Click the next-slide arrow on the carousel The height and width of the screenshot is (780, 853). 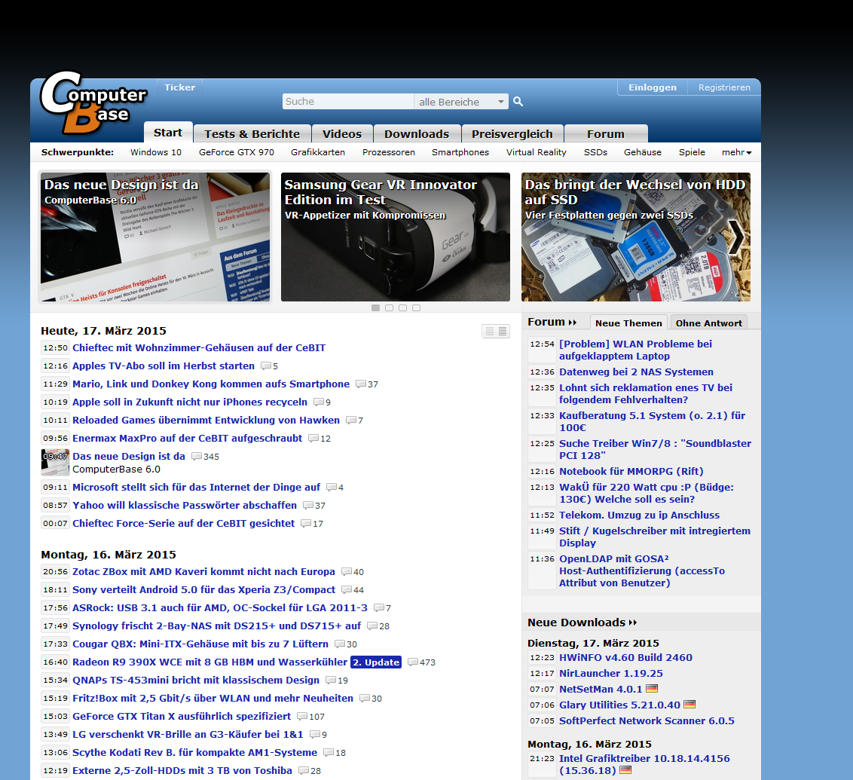coord(737,237)
